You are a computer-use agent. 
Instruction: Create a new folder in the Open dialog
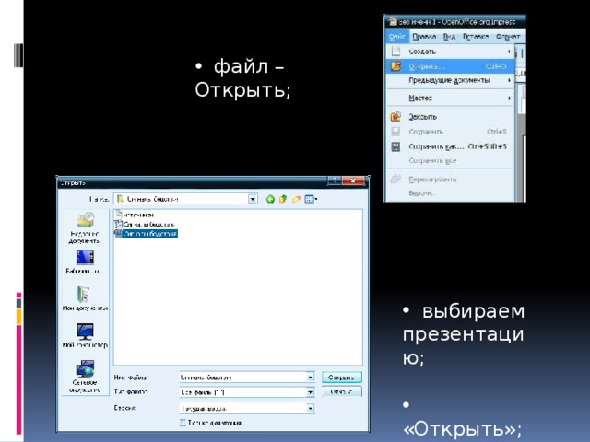click(296, 199)
